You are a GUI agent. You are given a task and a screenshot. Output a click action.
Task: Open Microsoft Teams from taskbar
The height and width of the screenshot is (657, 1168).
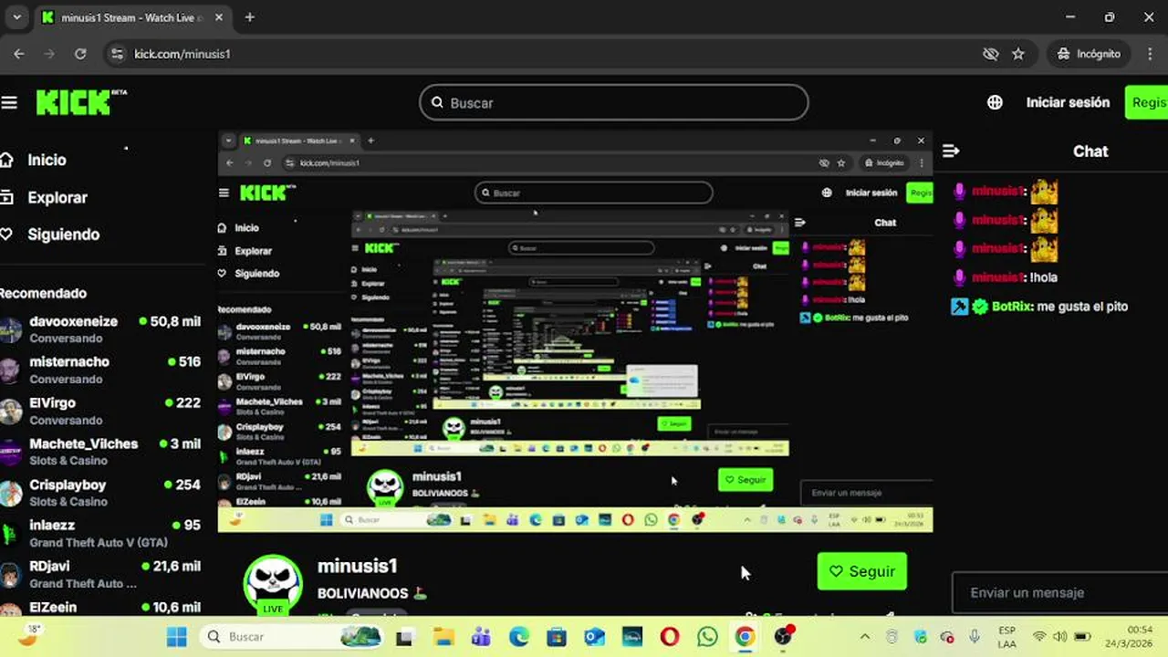(x=481, y=636)
